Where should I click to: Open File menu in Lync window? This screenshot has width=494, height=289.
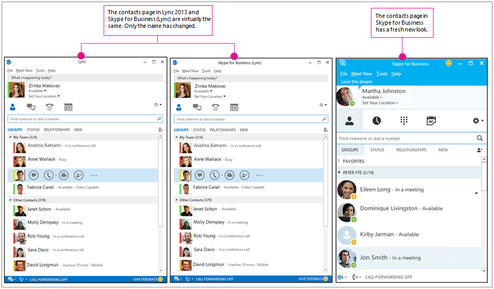(10, 70)
